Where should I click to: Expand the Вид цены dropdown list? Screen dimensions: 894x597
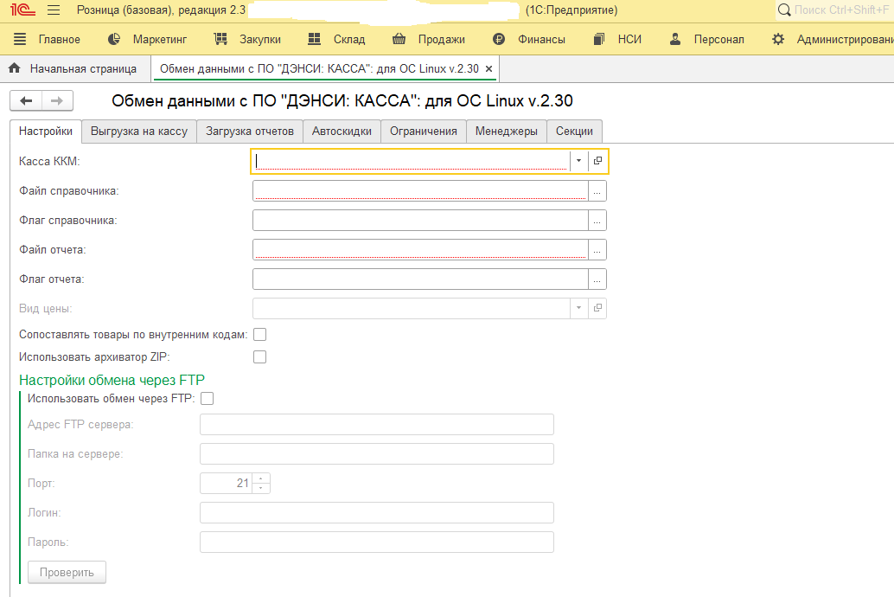pos(578,308)
